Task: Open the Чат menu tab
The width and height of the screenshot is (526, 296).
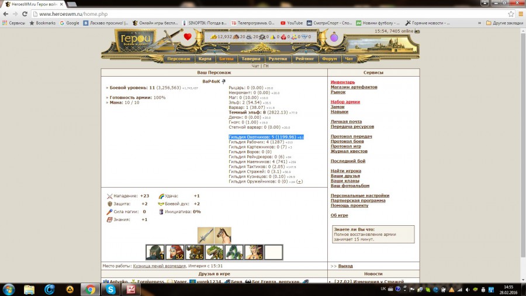Action: 349,58
